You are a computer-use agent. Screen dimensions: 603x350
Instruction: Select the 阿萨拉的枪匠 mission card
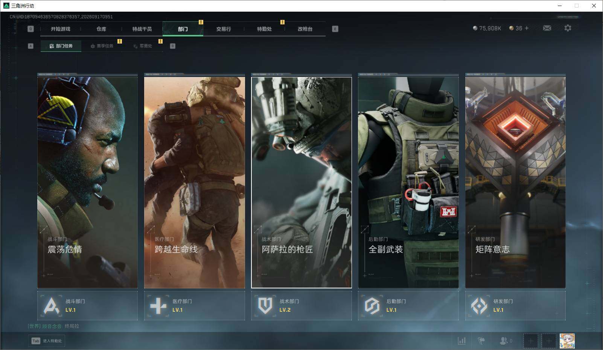301,183
